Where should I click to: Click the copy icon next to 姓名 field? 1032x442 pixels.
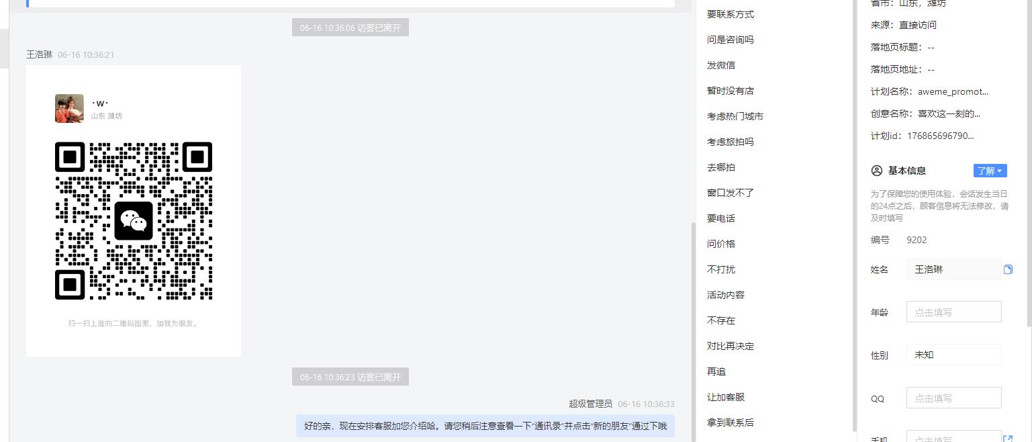1008,269
